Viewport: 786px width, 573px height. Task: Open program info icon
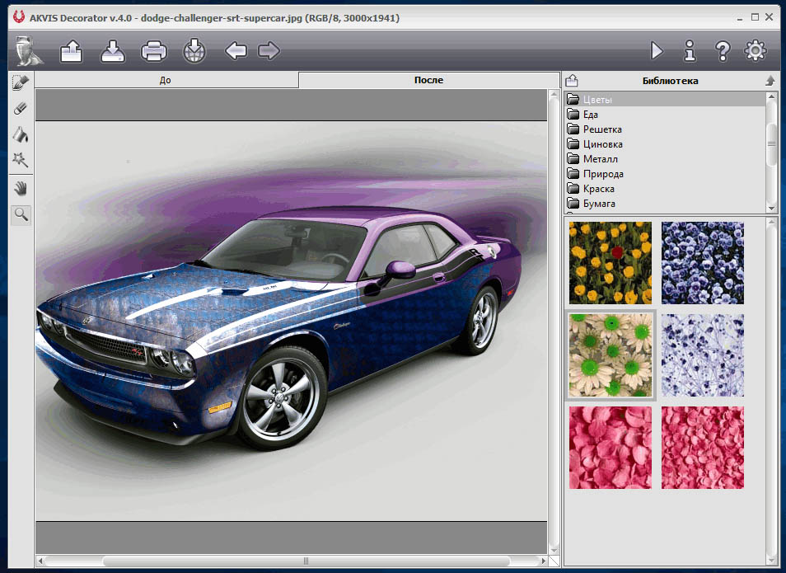pyautogui.click(x=690, y=50)
